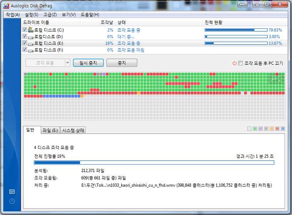Click the overall 전체 진행률 progress bar
292x215 pixels.
154,163
